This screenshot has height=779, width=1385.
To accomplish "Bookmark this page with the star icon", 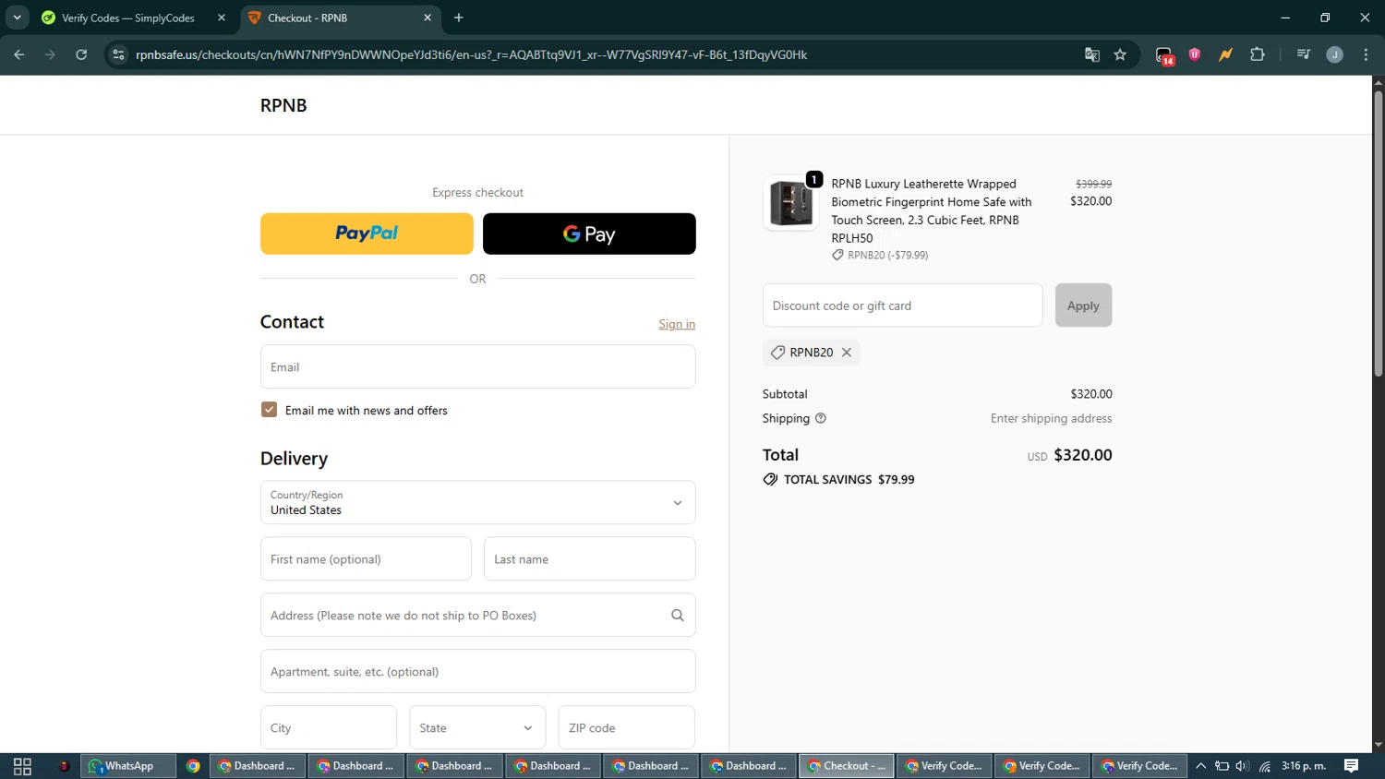I will tap(1120, 54).
